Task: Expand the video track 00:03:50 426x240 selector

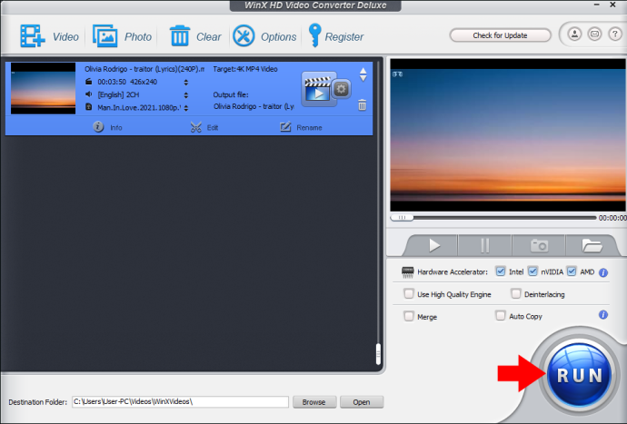Action: [186, 83]
